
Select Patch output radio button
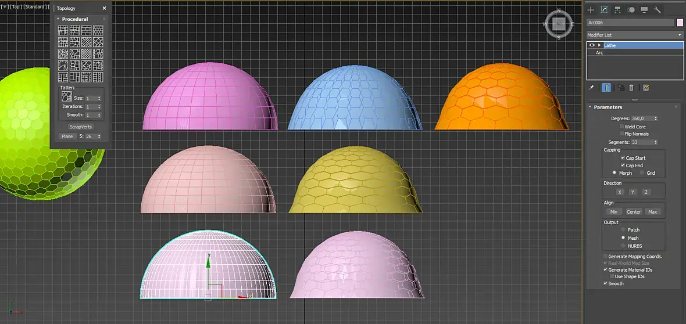coord(623,229)
